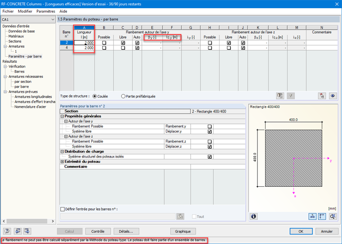The image size is (342, 244).
Task: Click the navigator horizontal scrollbar left arrow
Action: click(x=4, y=221)
